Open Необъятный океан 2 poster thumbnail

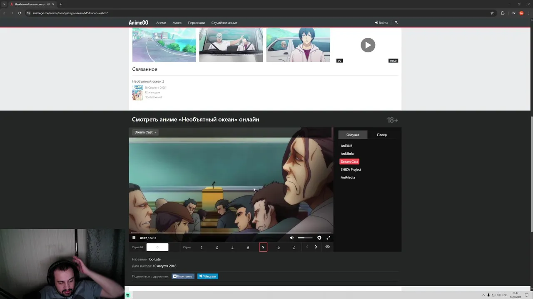137,93
